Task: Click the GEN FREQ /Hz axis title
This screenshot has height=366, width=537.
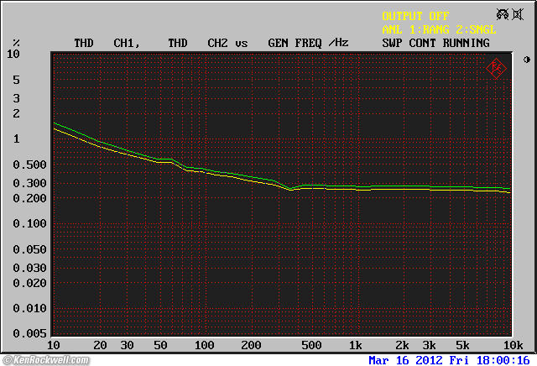Action: click(x=308, y=43)
